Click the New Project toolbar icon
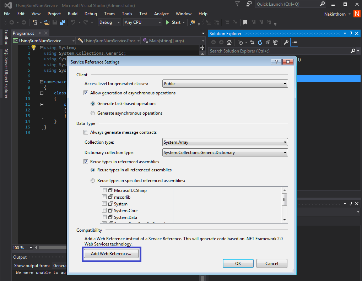362x281 pixels. click(34, 22)
